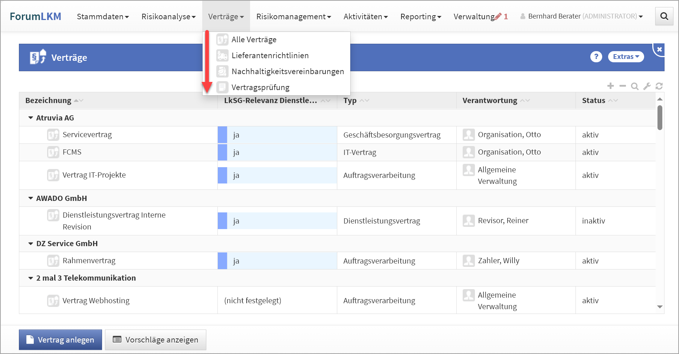679x354 pixels.
Task: Open Nachhaltigkeitsvereinbarungen menu entry
Action: tap(288, 72)
